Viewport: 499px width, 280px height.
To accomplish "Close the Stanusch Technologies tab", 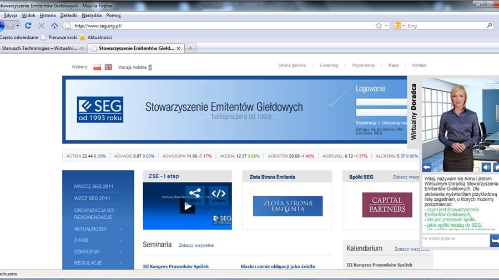I will click(82, 48).
